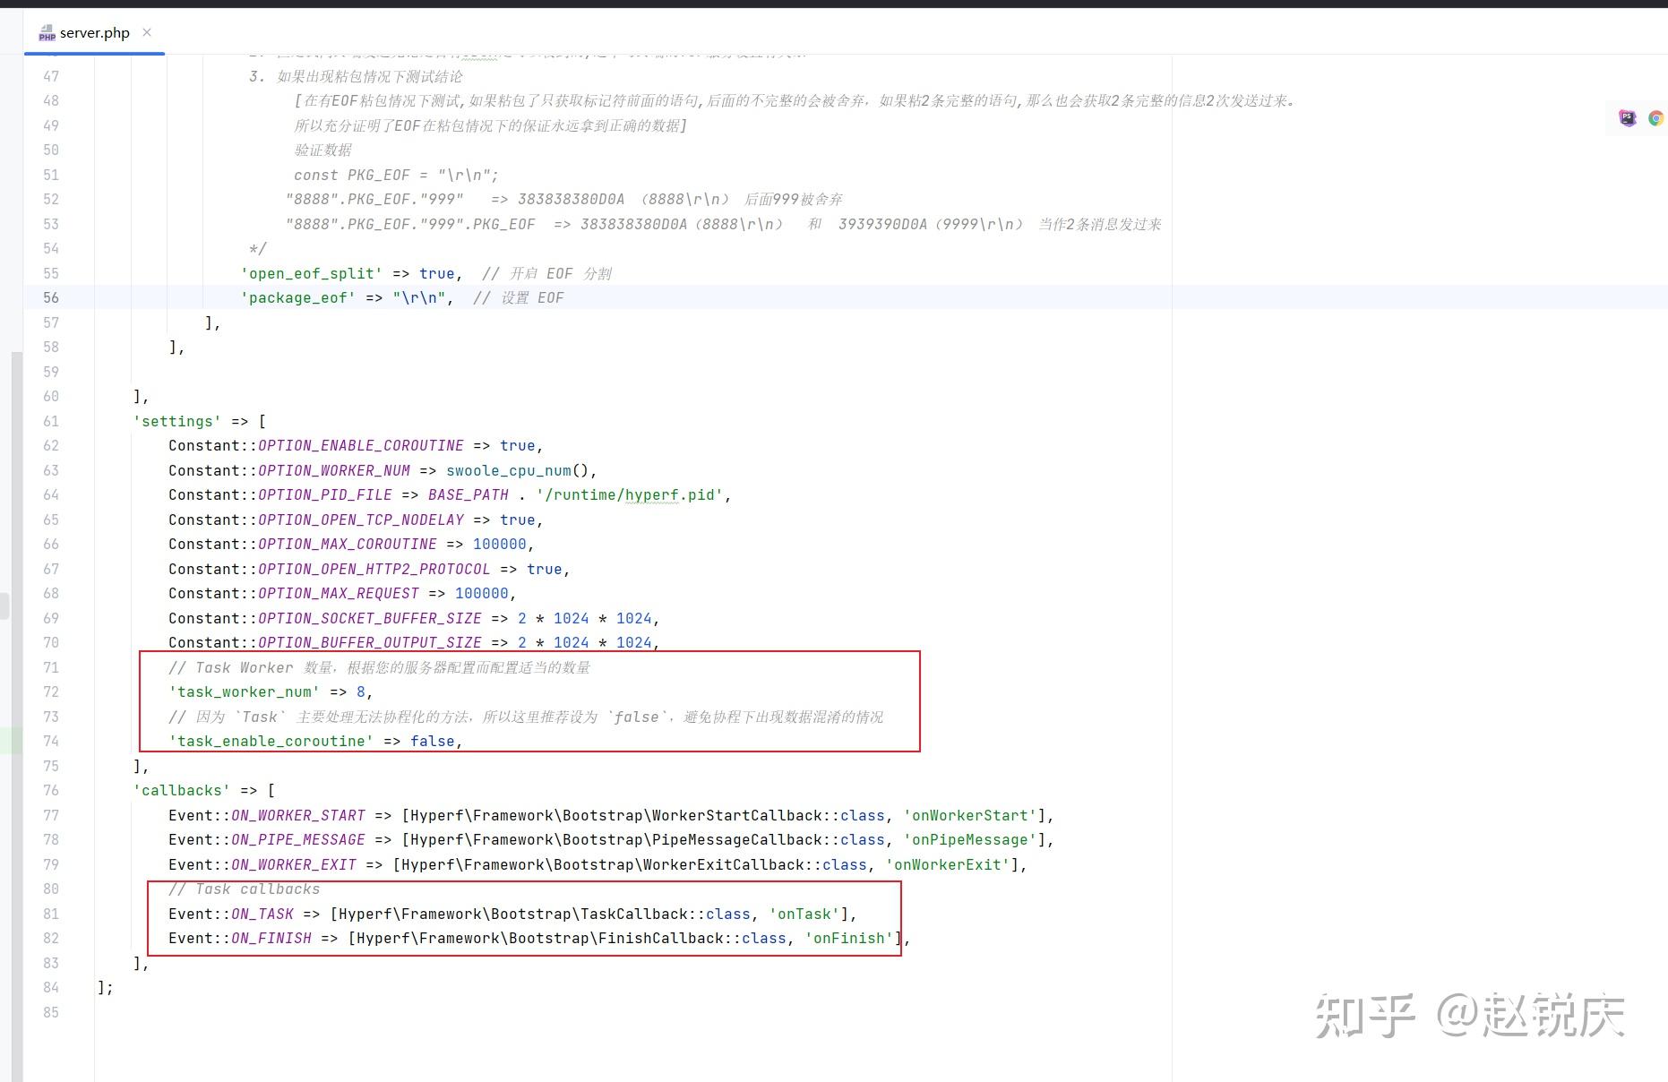Click the OPTION_ENABLE_COROUTINE constant
The image size is (1668, 1082).
[x=358, y=445]
